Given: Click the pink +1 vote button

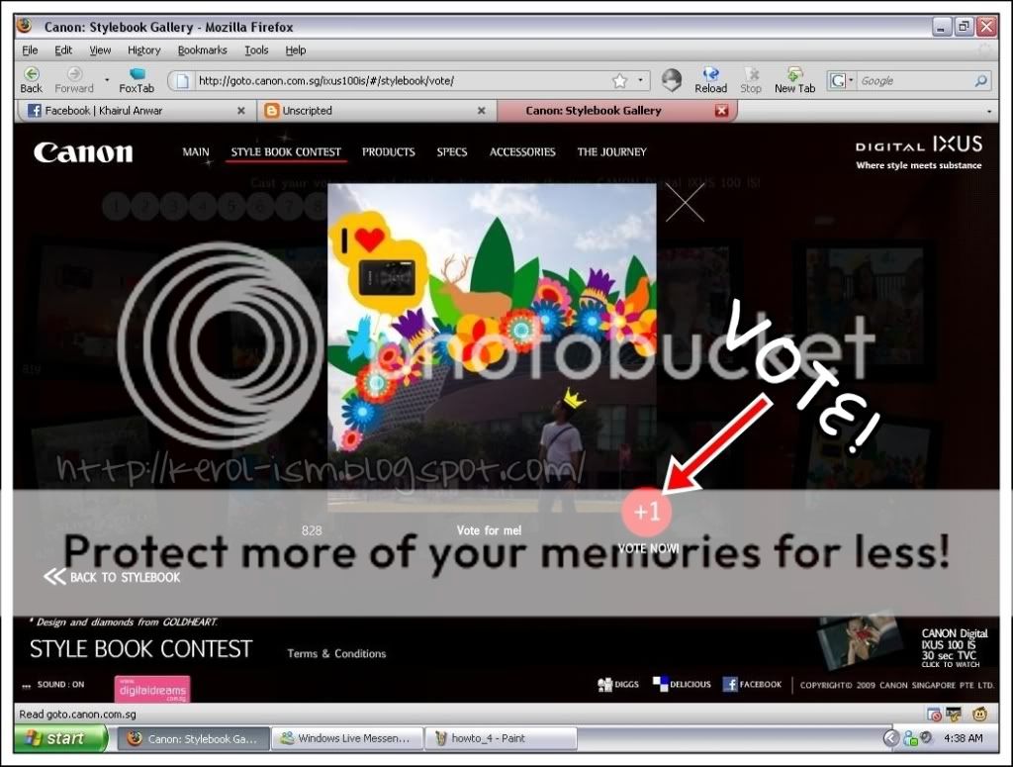Looking at the screenshot, I should [x=647, y=512].
